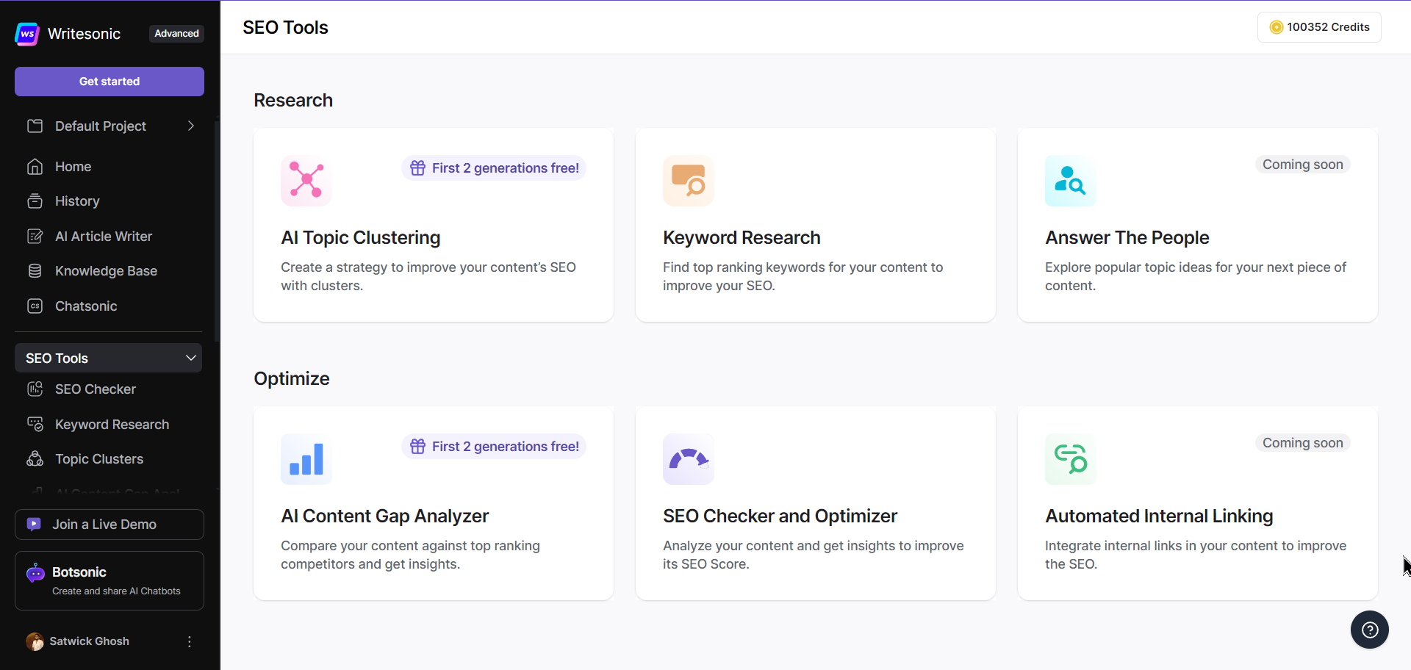This screenshot has width=1411, height=670.
Task: Open Topic Clusters from the sidebar
Action: (x=98, y=458)
